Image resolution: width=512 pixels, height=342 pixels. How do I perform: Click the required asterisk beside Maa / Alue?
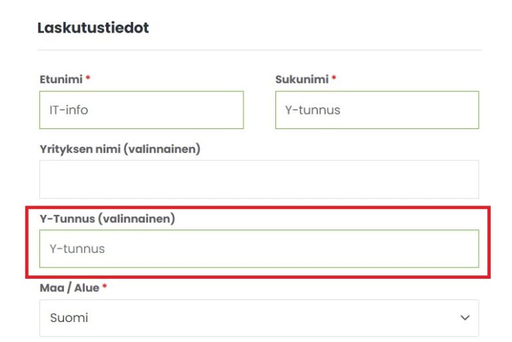tap(105, 287)
